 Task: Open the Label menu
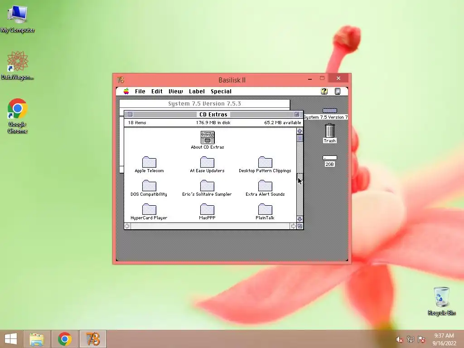pyautogui.click(x=197, y=92)
